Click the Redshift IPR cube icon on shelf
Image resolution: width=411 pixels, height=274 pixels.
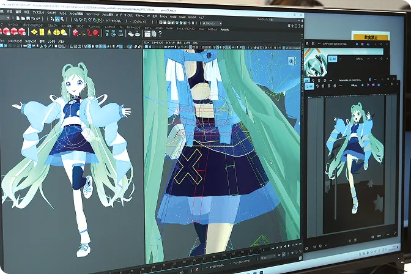tap(14, 31)
